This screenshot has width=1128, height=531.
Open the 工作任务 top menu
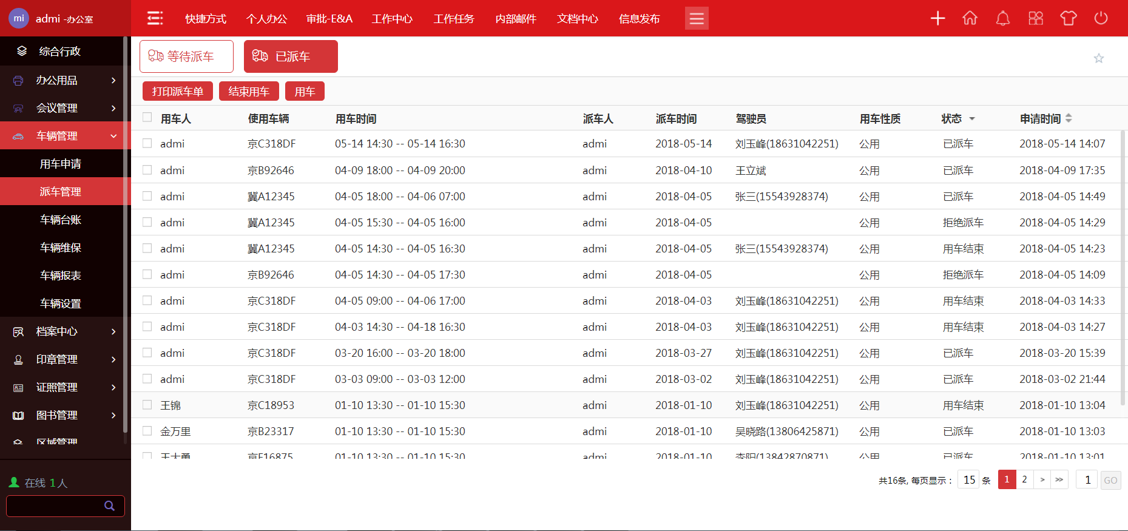click(454, 19)
